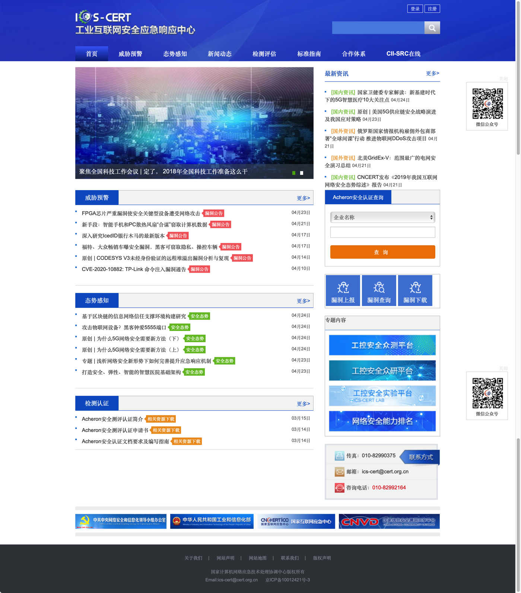
Task: Click the 注册 register button
Action: click(x=432, y=9)
